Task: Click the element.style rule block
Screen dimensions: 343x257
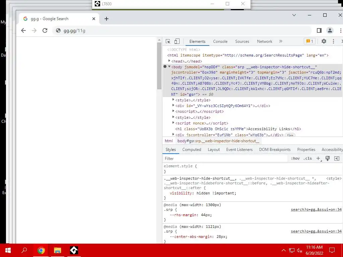Action: pyautogui.click(x=253, y=169)
